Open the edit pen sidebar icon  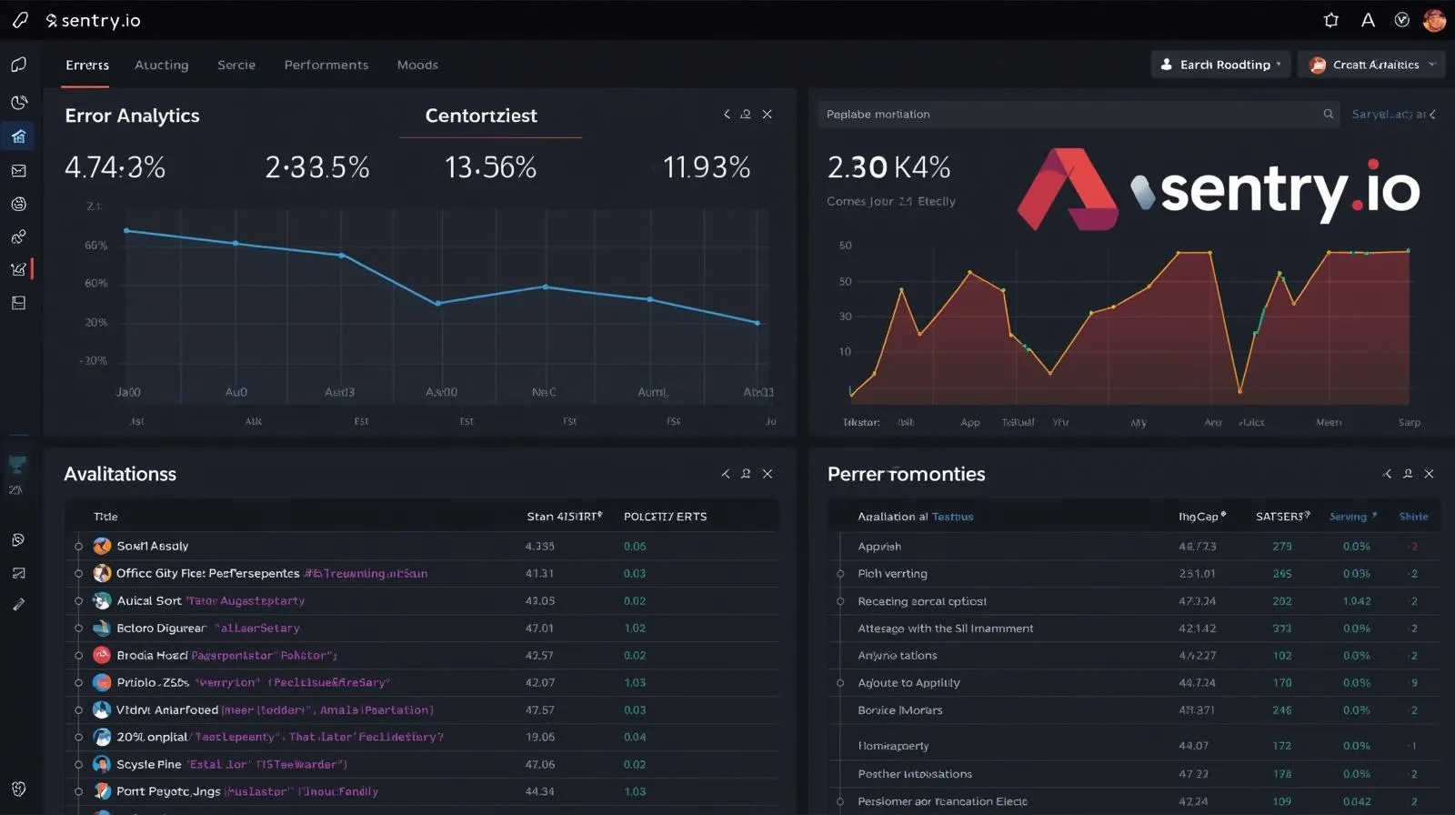(18, 604)
